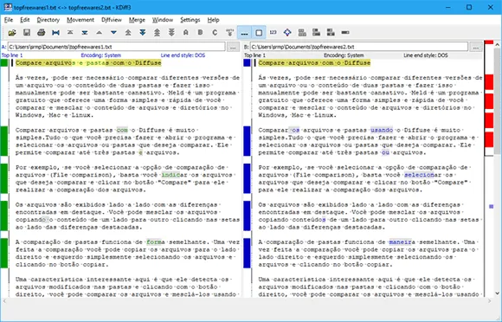Click pane B title line 'Compare arquivos com o Diffuse'

coord(314,62)
